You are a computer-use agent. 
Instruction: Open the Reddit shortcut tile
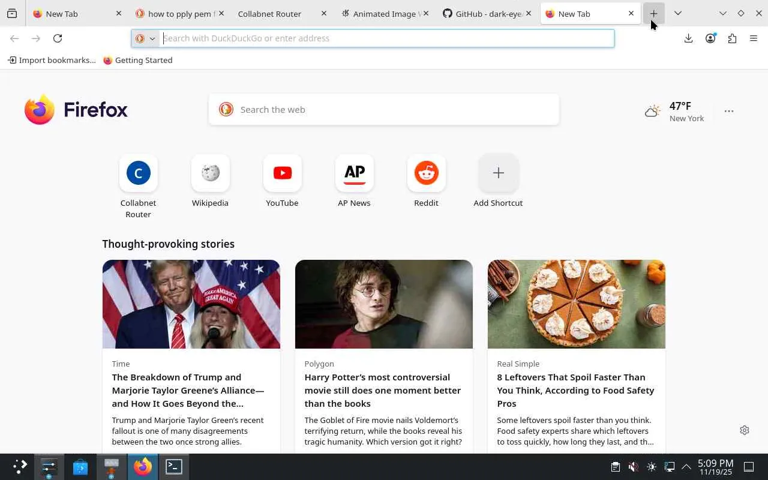(426, 173)
